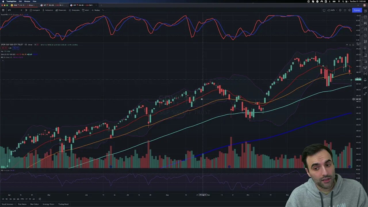Viewport: 368px width, 207px height.
Task: Open the Strategy Tester panel
Action: (48, 204)
